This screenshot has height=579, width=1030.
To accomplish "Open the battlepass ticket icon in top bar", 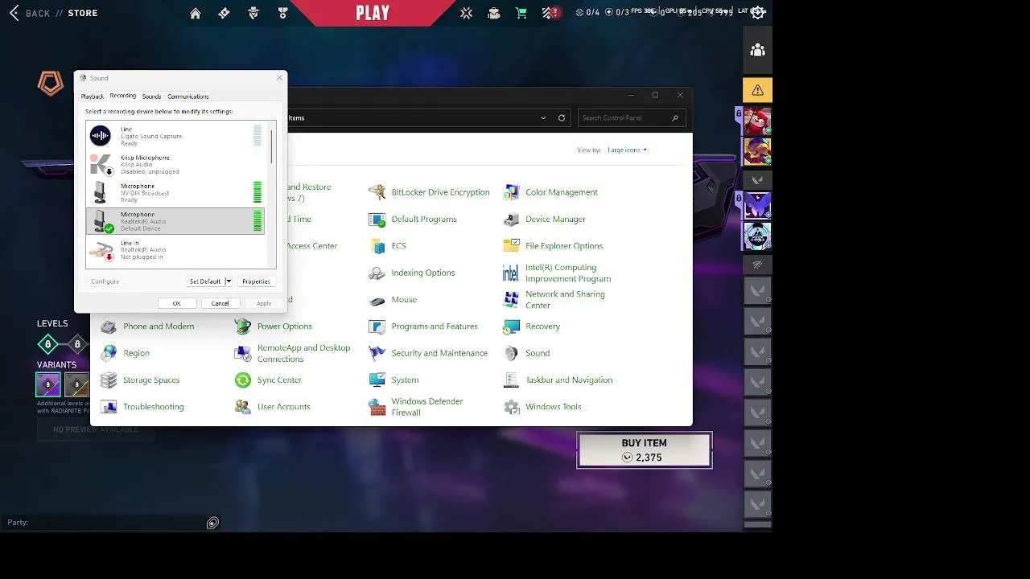I will [x=225, y=13].
